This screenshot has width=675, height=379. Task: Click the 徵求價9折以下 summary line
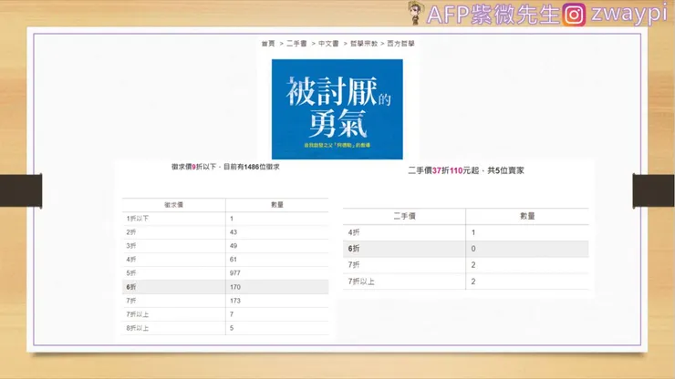[225, 167]
